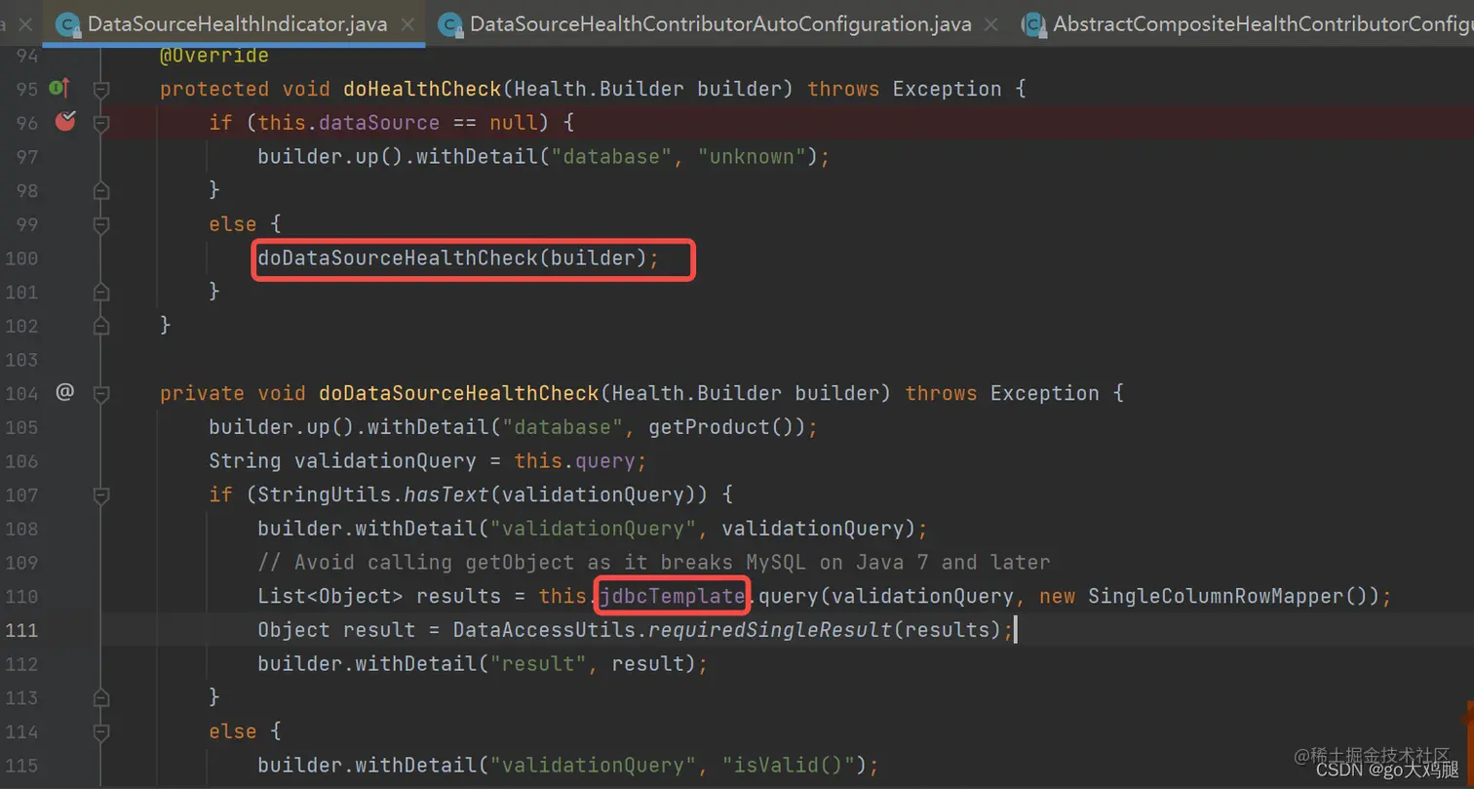The height and width of the screenshot is (789, 1474).
Task: Collapse doDataSourceHealthCheck method fold on line 104
Action: click(x=100, y=393)
